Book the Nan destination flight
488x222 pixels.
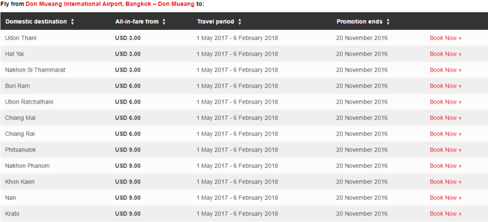point(445,198)
